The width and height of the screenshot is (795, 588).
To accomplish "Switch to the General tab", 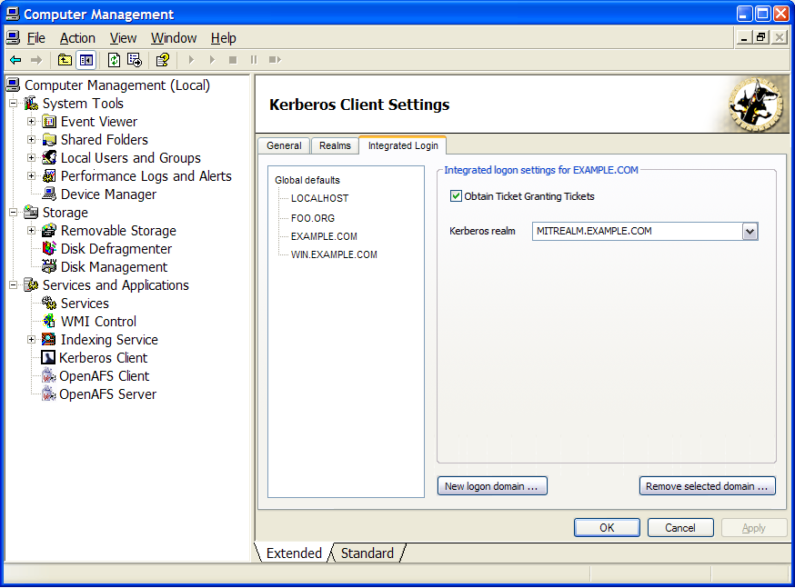I will tap(284, 145).
